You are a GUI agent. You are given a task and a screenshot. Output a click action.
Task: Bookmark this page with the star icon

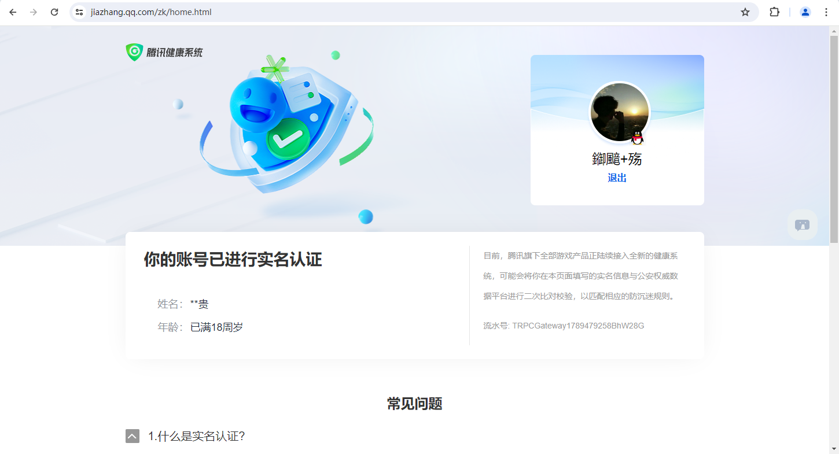coord(745,12)
